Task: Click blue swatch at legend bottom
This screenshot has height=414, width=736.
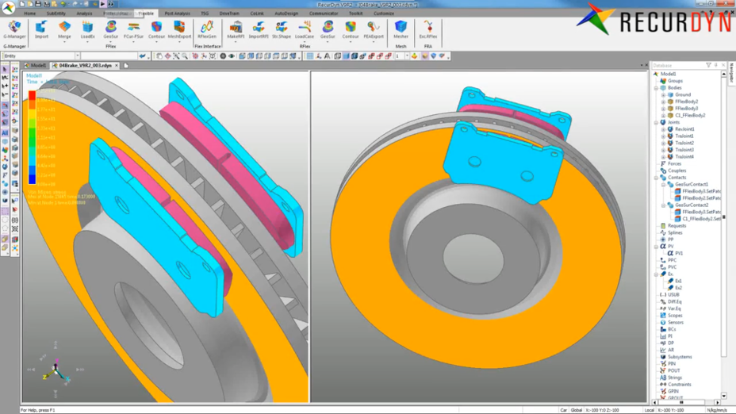Action: pyautogui.click(x=32, y=179)
